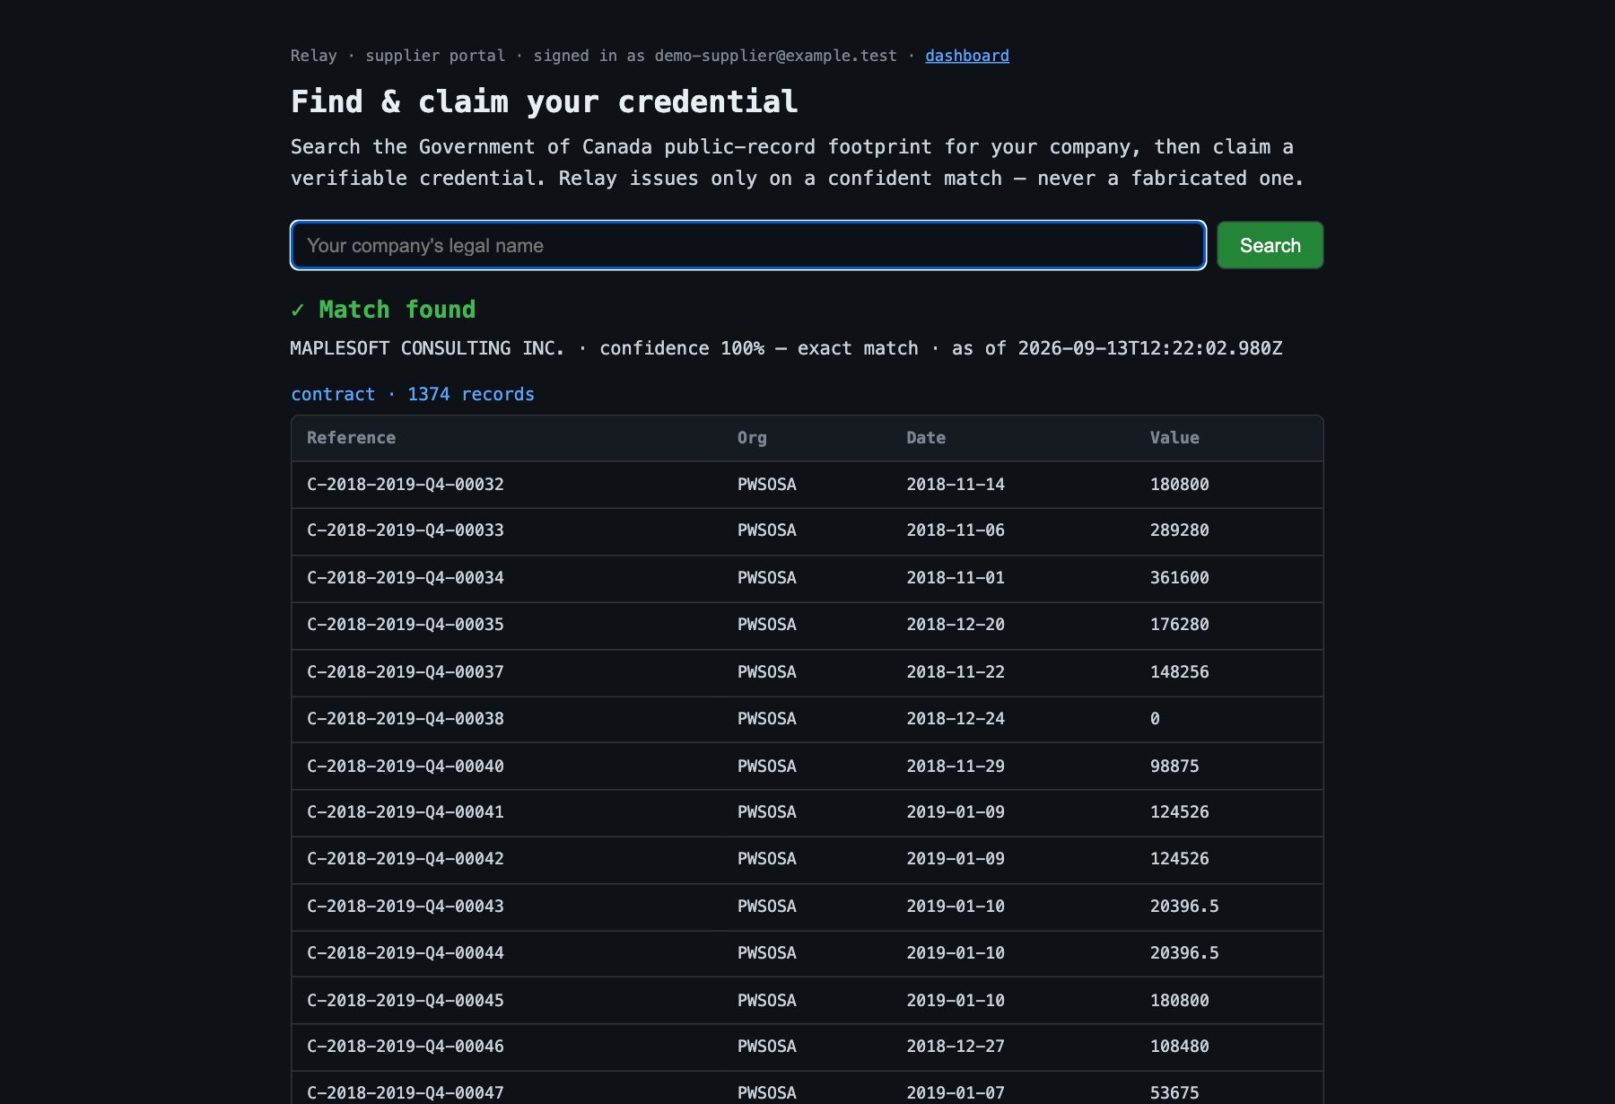Select reference C-2018-2019-Q4-00035

(406, 625)
